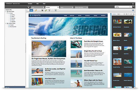The width and height of the screenshot is (140, 94).
Task: Close the Surfing tab
Action: pos(58,7)
